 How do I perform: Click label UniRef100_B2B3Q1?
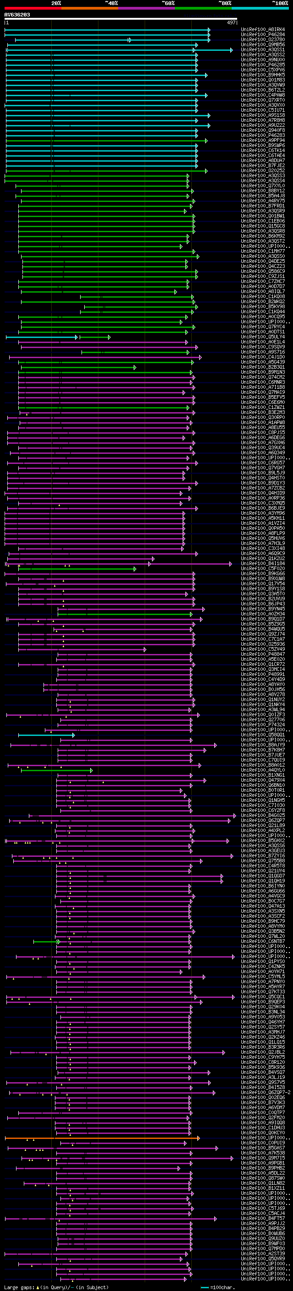coord(263,367)
